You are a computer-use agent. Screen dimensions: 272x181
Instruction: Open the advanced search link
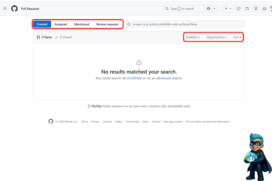169,78
